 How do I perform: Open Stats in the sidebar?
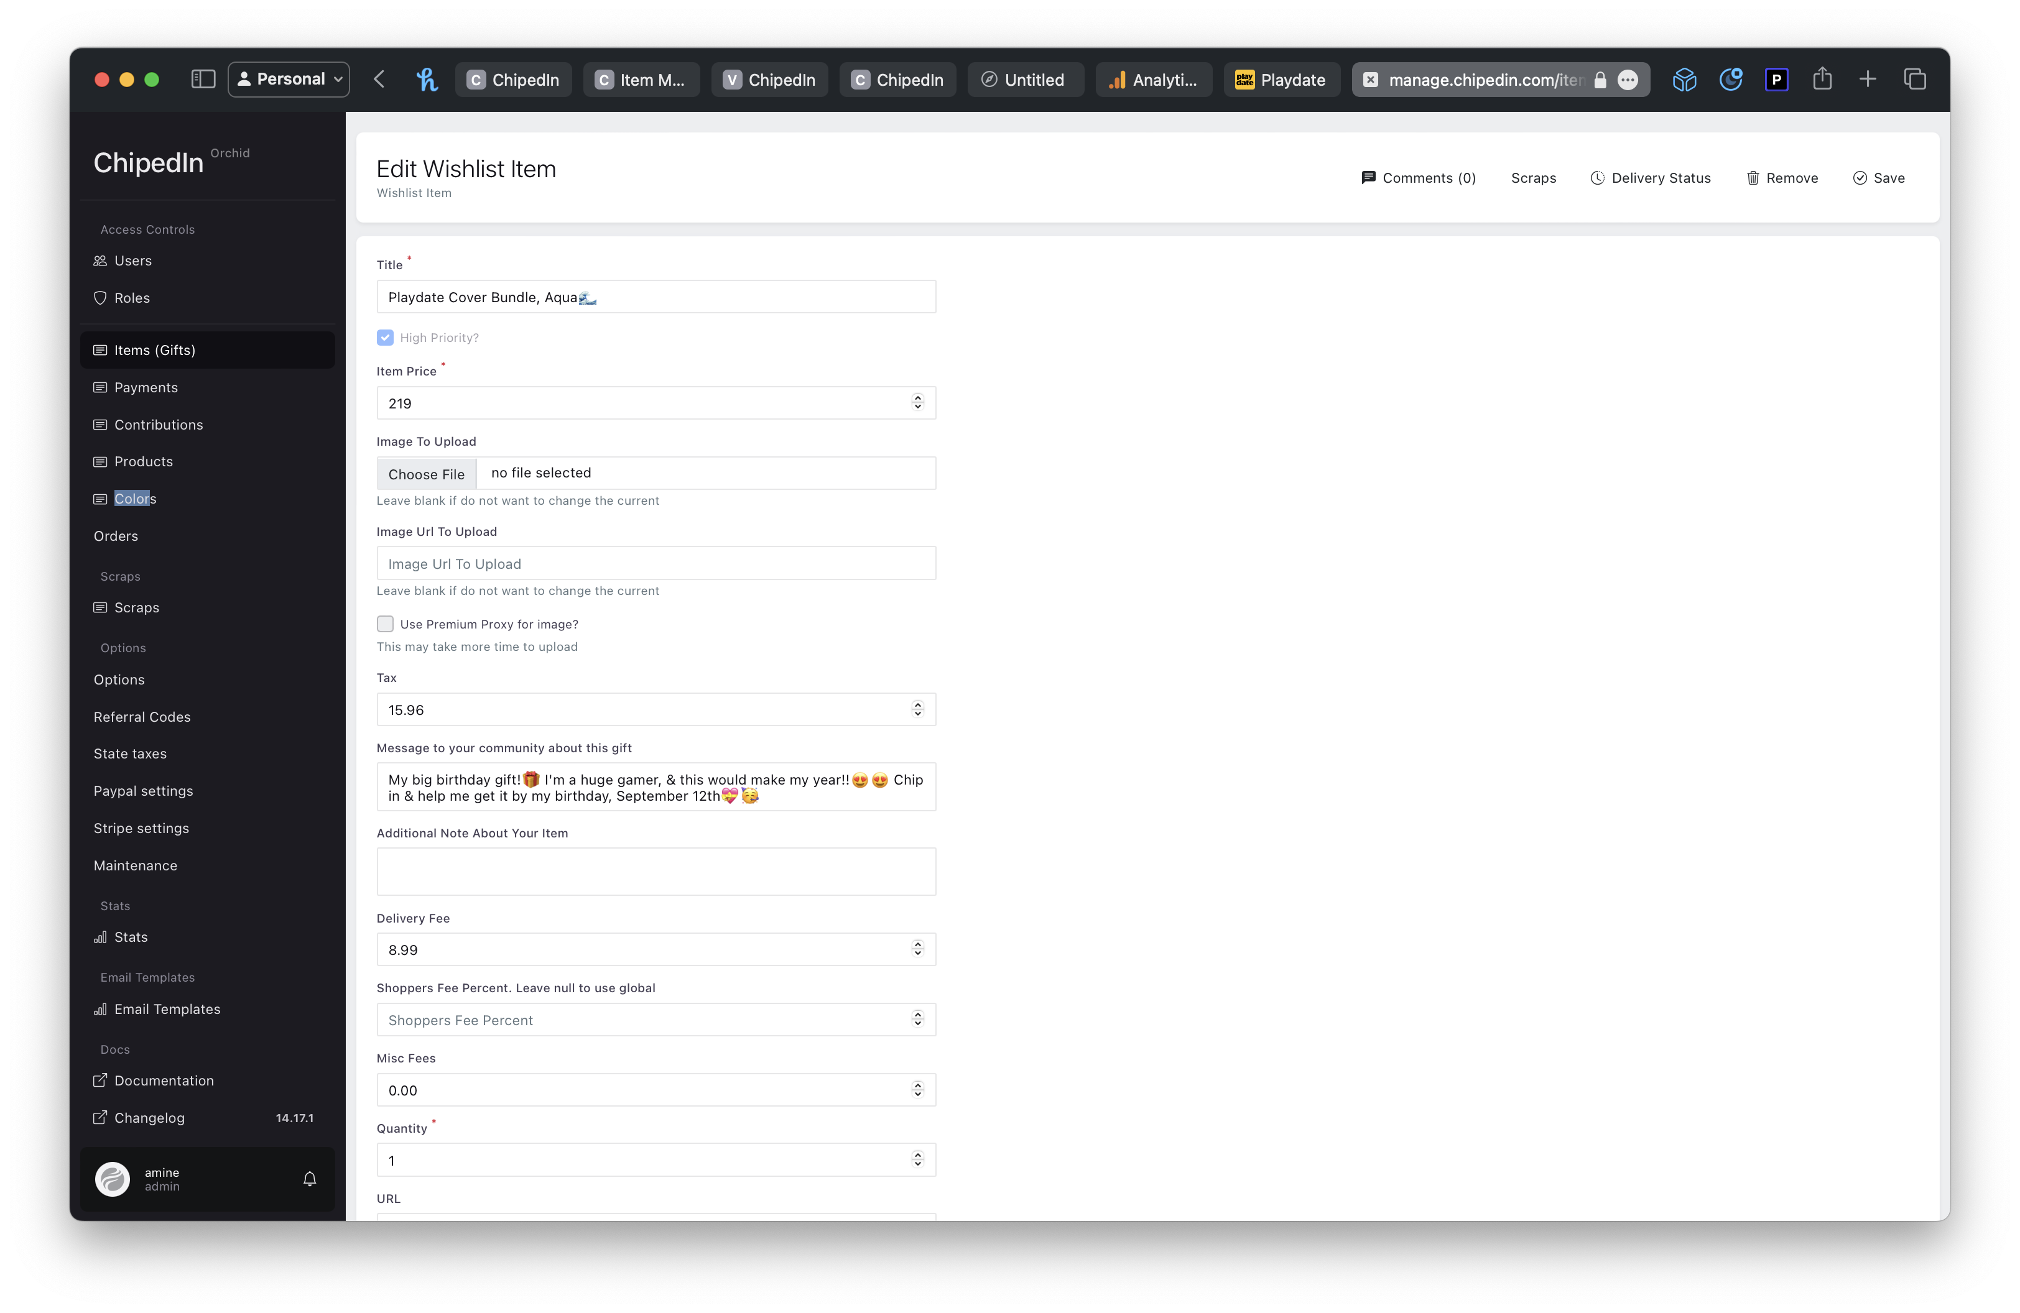coord(207,938)
